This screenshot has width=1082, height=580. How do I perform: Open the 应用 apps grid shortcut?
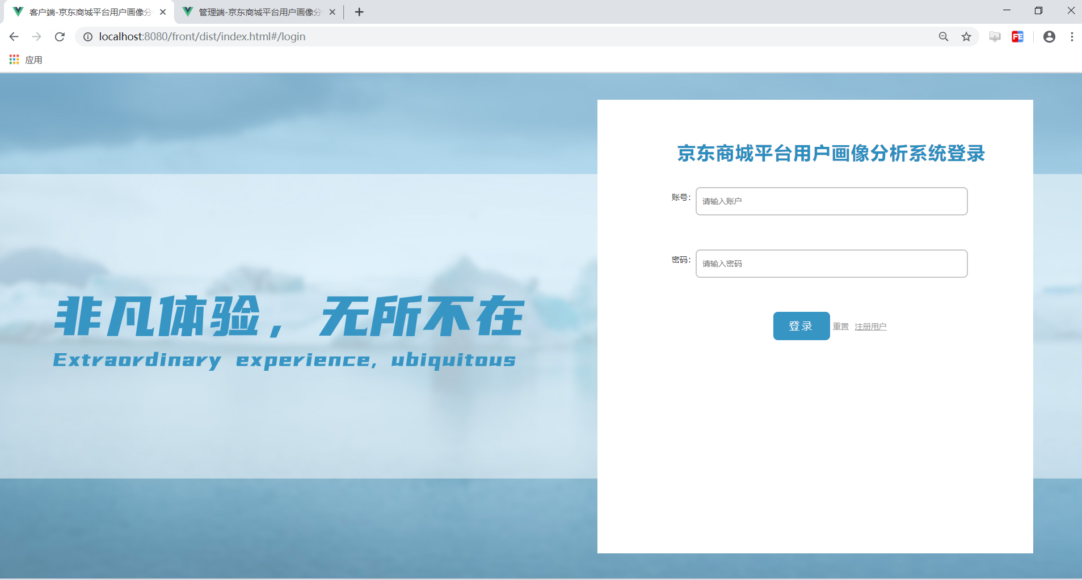point(26,60)
